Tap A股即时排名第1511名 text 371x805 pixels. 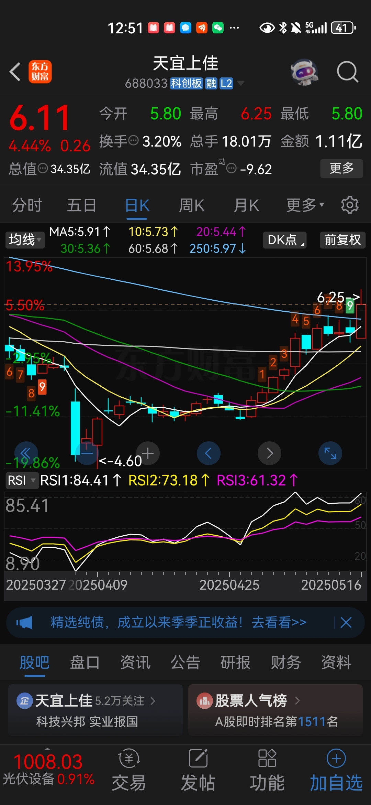pyautogui.click(x=277, y=721)
